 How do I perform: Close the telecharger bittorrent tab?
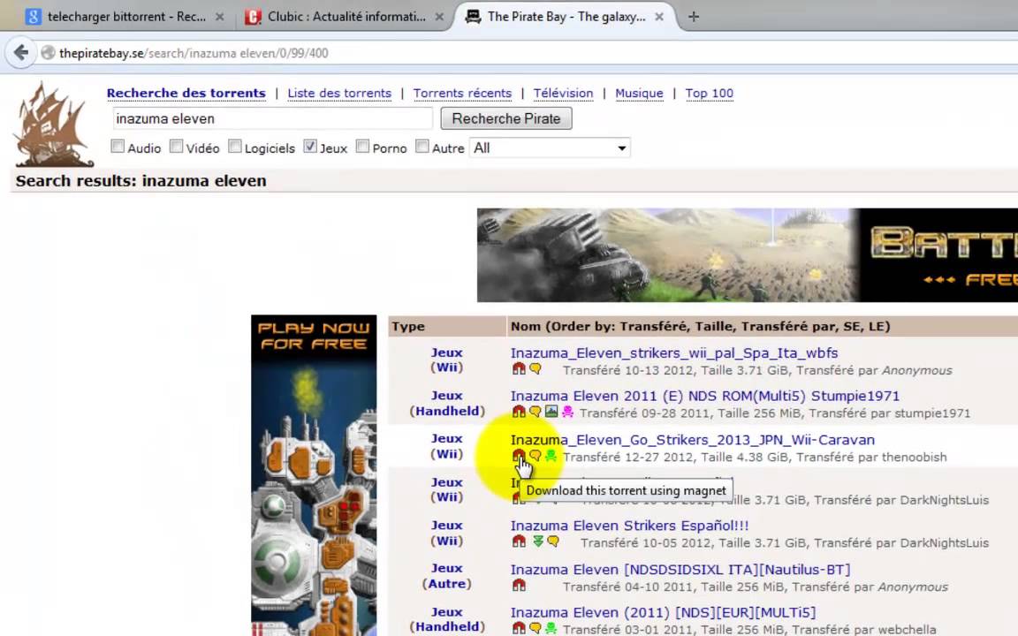(220, 17)
